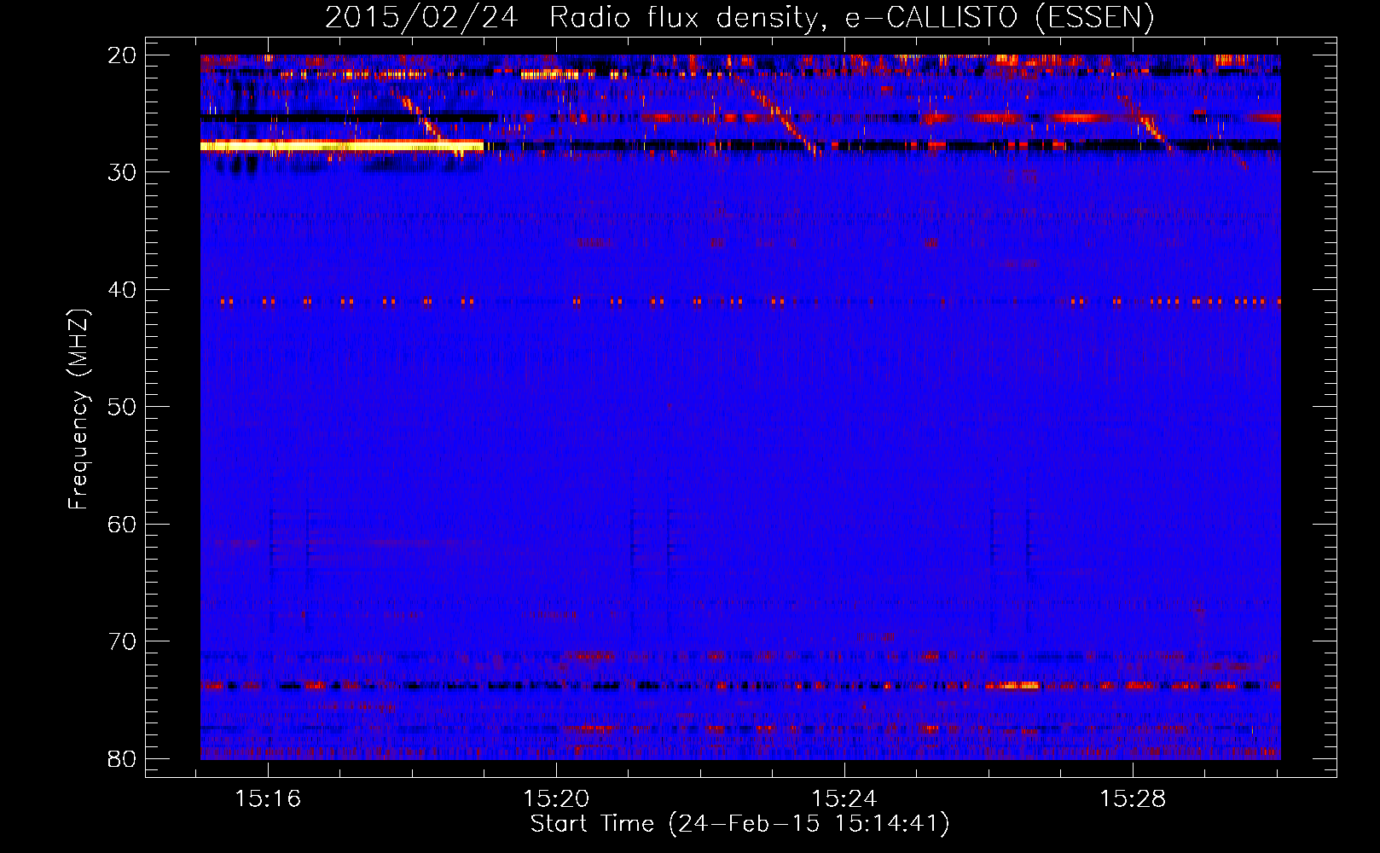
Task: Click the bright yellow emission band near 28 MHz
Action: click(x=342, y=146)
